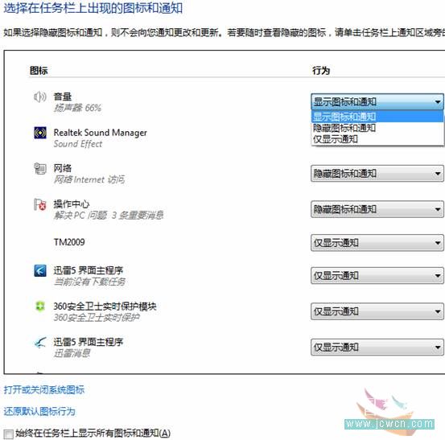Click the blue Xunlei 5 square icon
445x440 pixels.
click(40, 270)
